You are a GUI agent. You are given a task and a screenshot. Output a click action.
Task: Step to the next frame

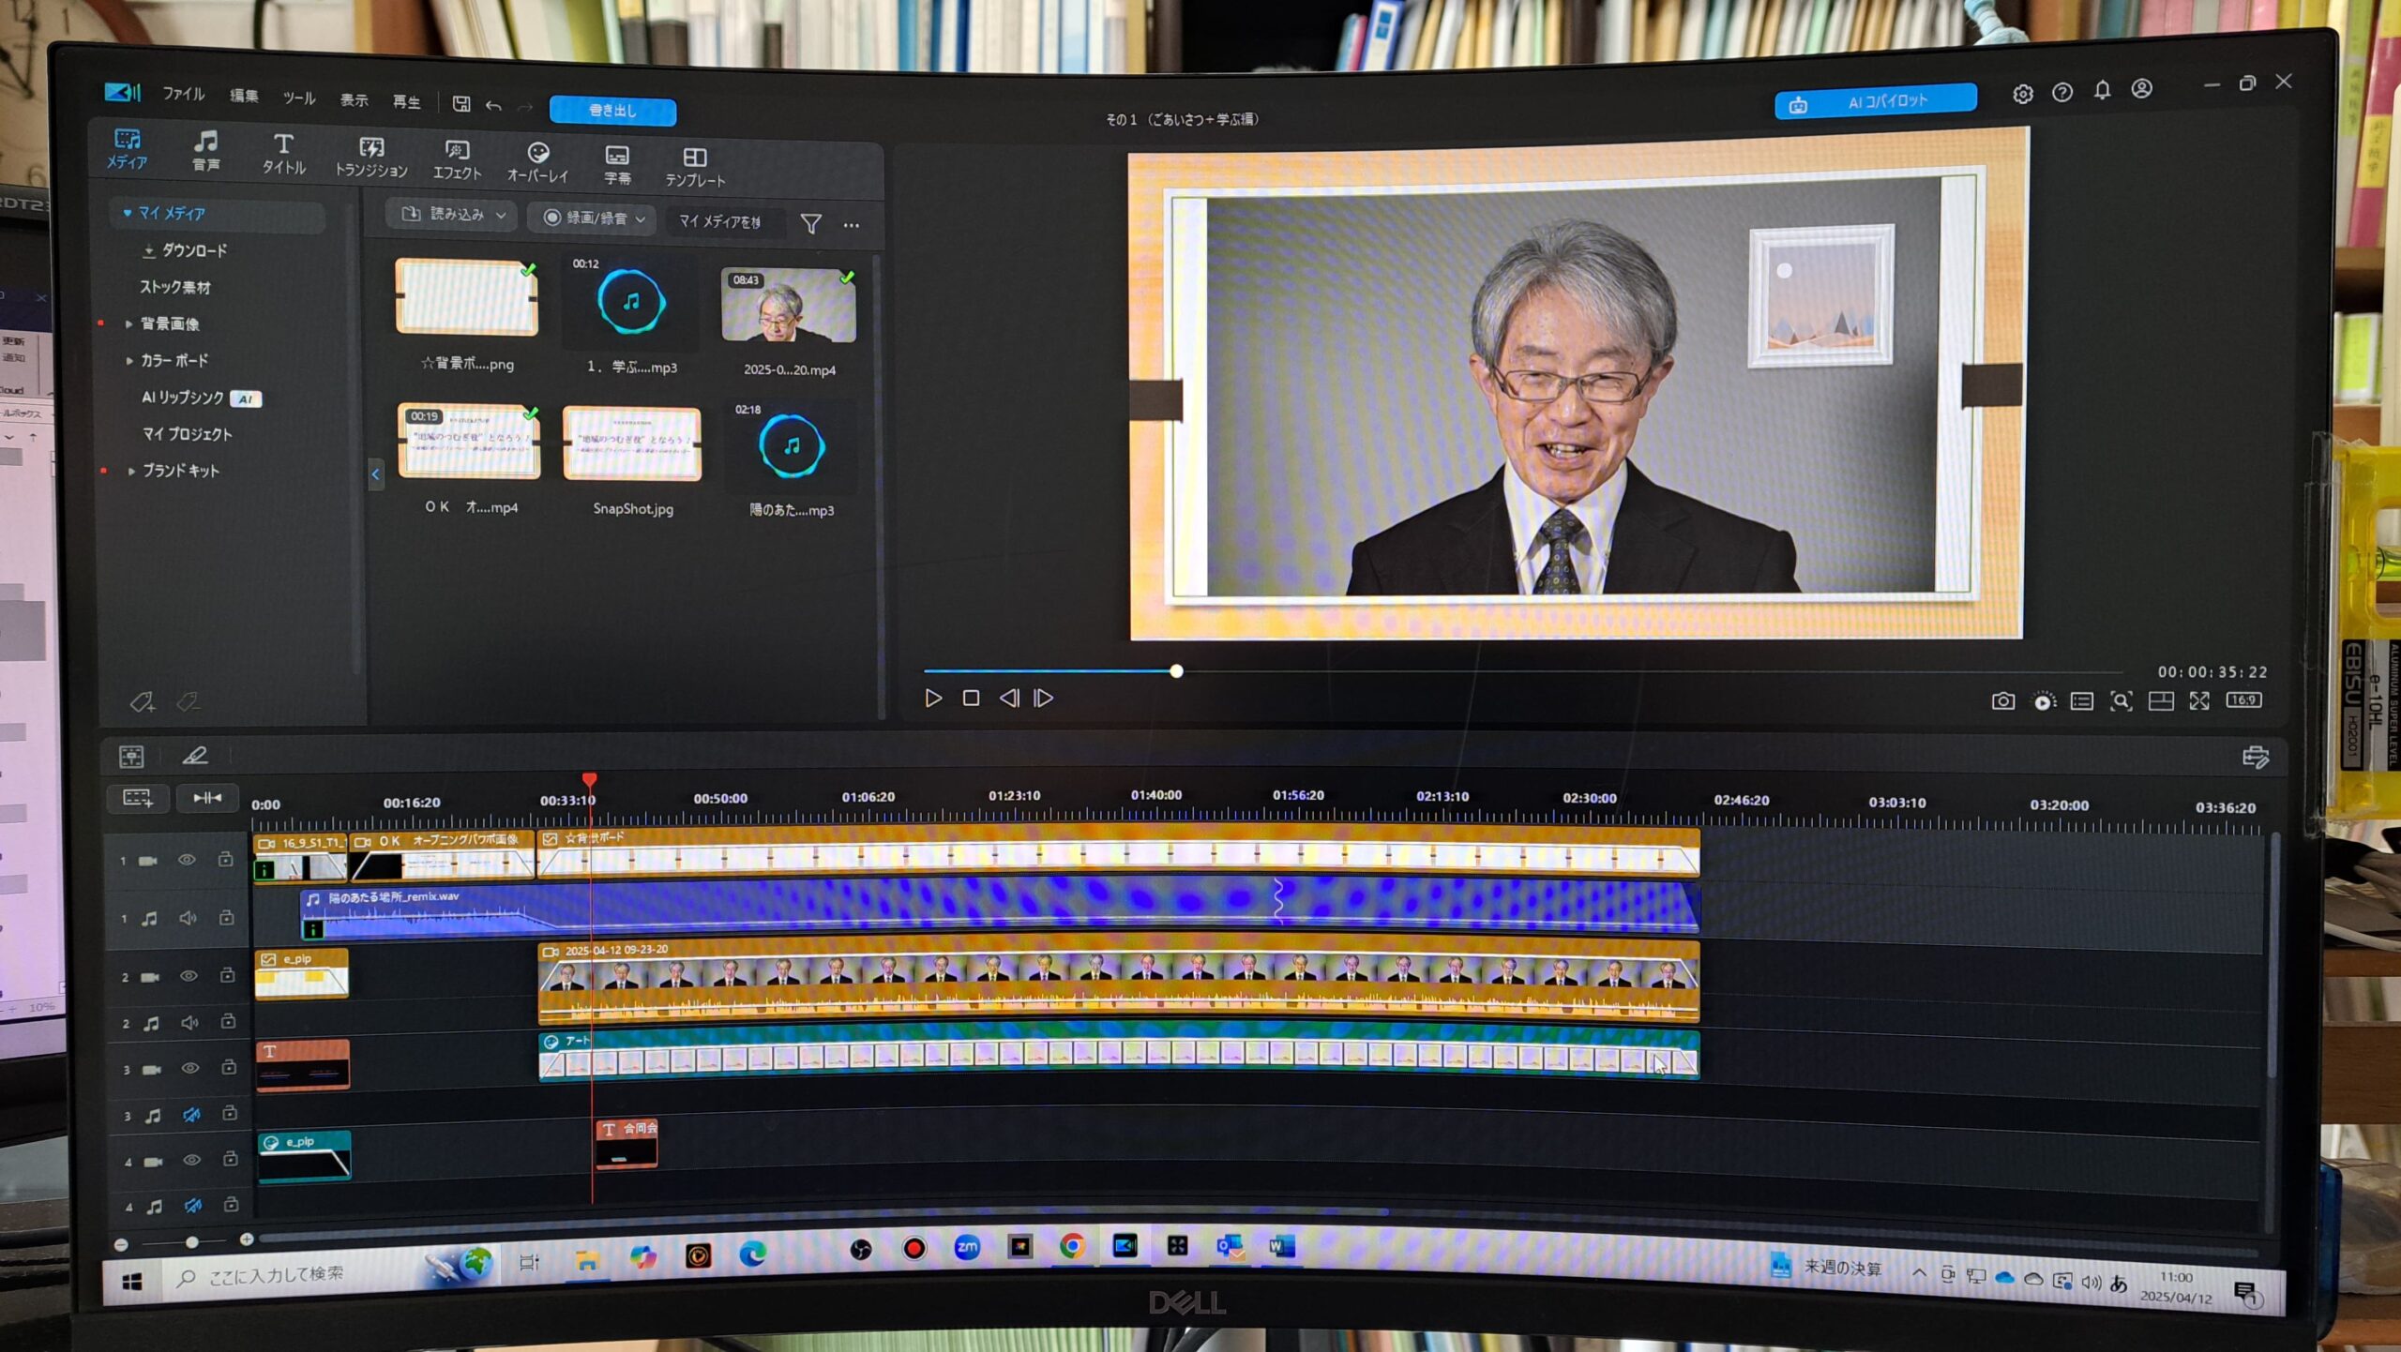coord(1044,699)
